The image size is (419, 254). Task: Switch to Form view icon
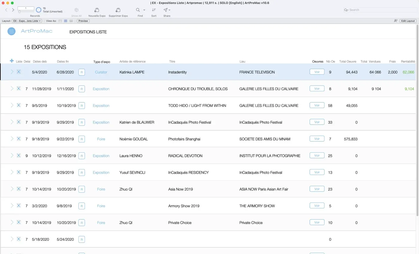point(60,21)
